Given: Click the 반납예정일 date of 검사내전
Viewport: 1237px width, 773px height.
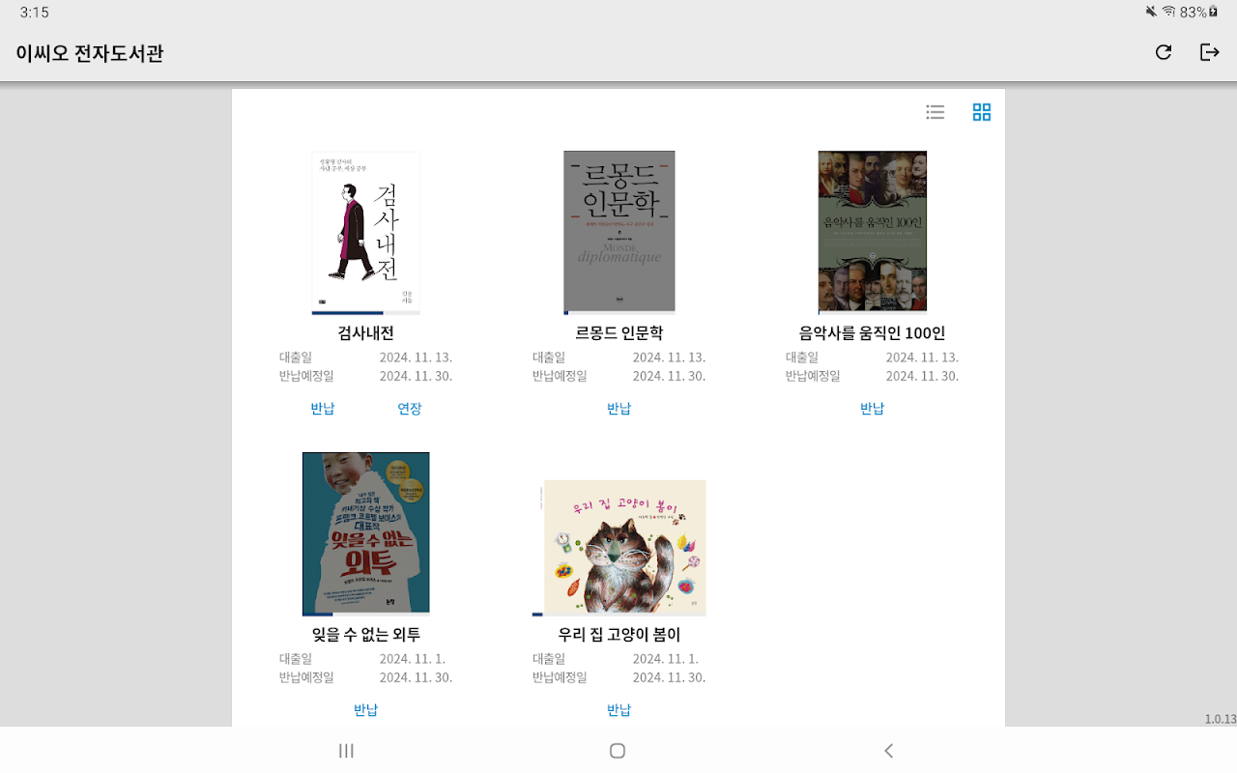Looking at the screenshot, I should pyautogui.click(x=416, y=376).
